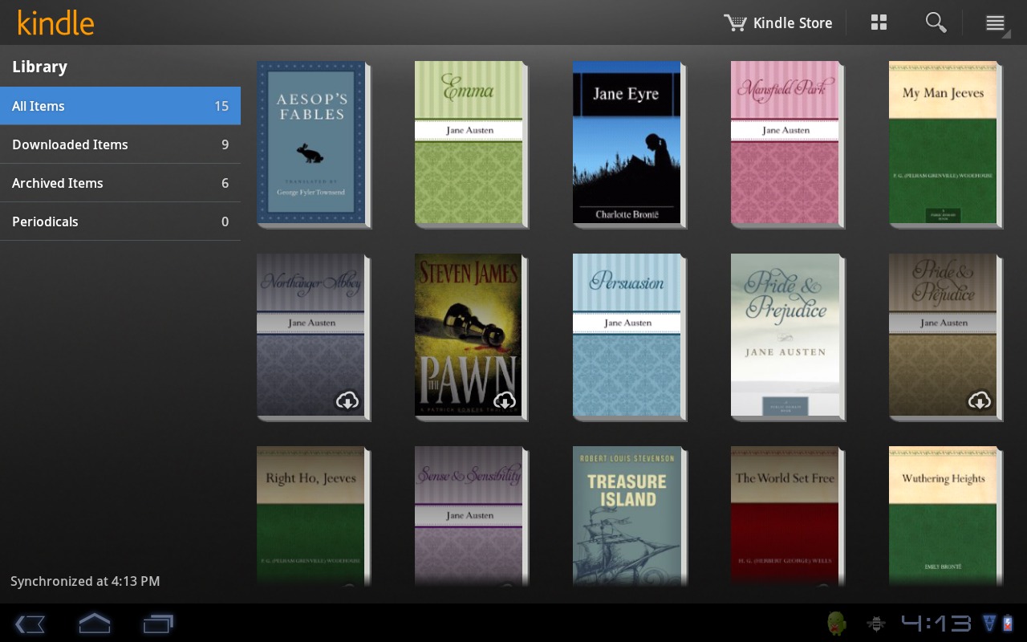Viewport: 1027px width, 642px height.
Task: Click the Downloaded Items count 9
Action: tap(225, 144)
